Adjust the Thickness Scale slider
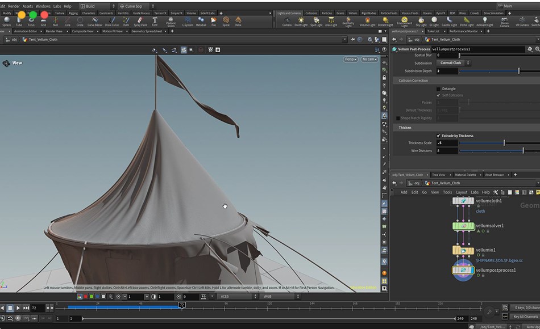 pyautogui.click(x=504, y=142)
